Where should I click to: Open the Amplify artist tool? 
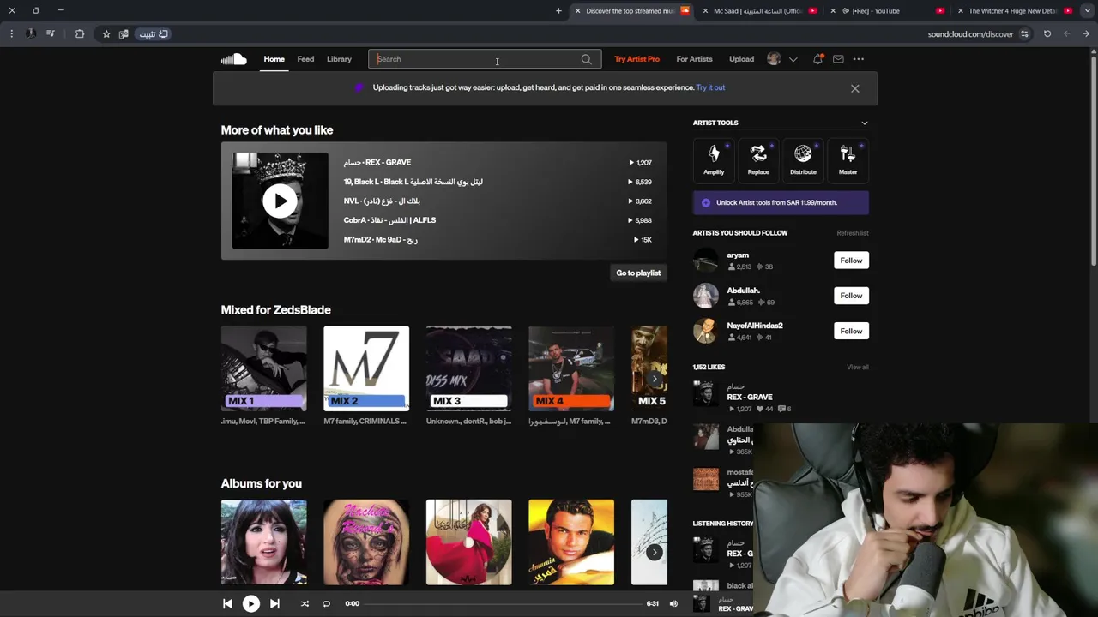(x=714, y=159)
